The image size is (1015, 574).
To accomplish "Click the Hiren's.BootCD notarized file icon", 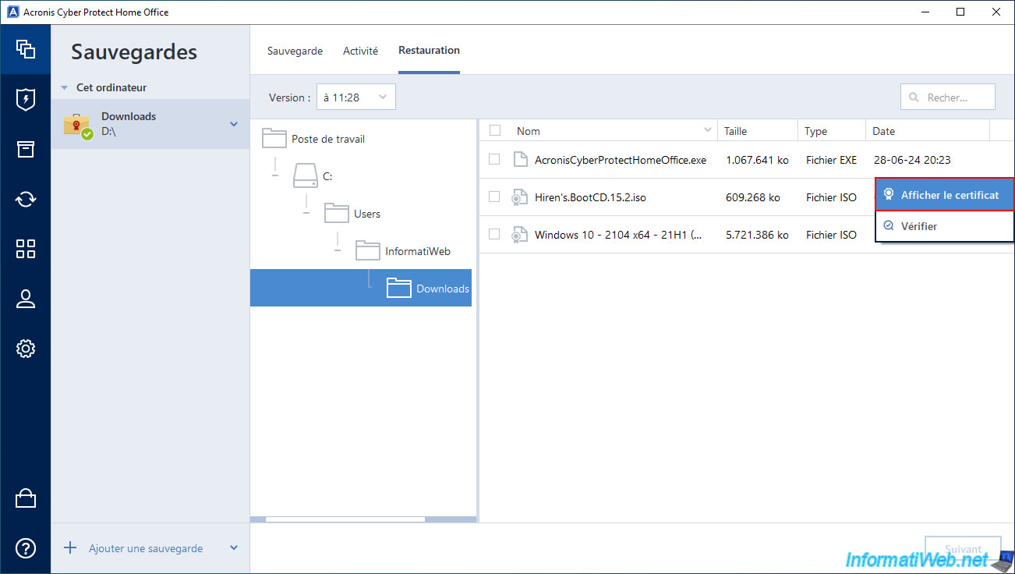I will (519, 197).
